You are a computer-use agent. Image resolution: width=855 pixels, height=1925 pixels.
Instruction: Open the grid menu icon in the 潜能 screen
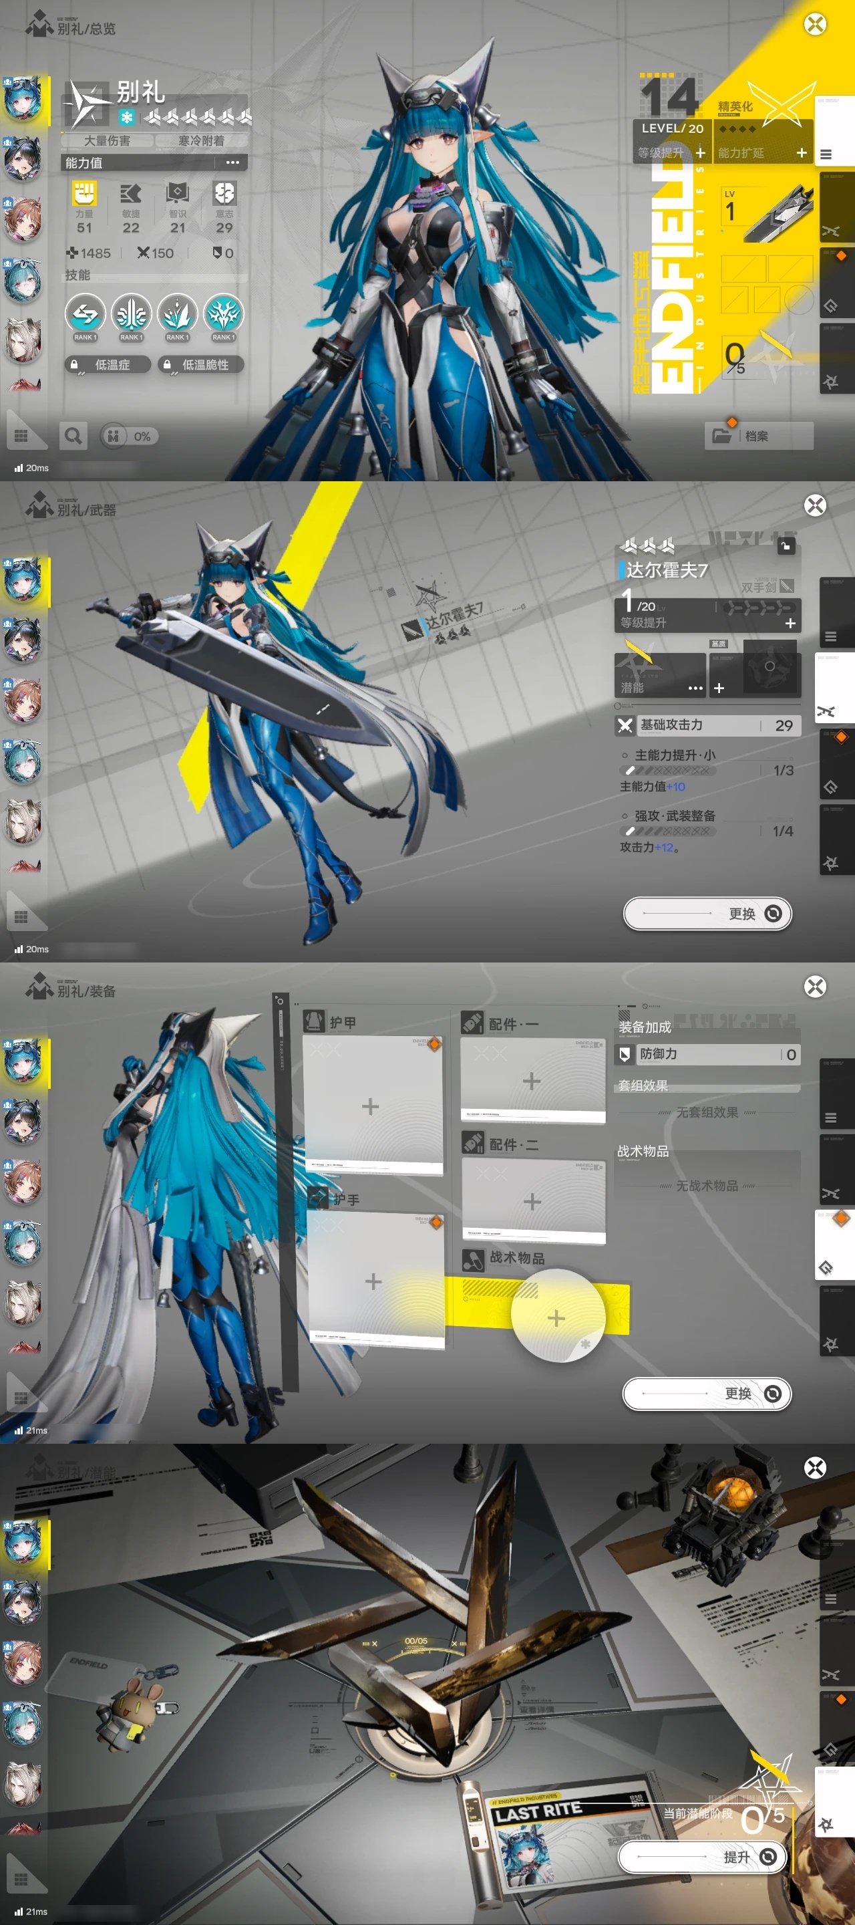pyautogui.click(x=21, y=1879)
